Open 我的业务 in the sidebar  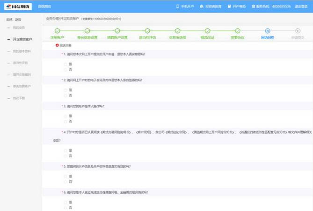[19, 28]
